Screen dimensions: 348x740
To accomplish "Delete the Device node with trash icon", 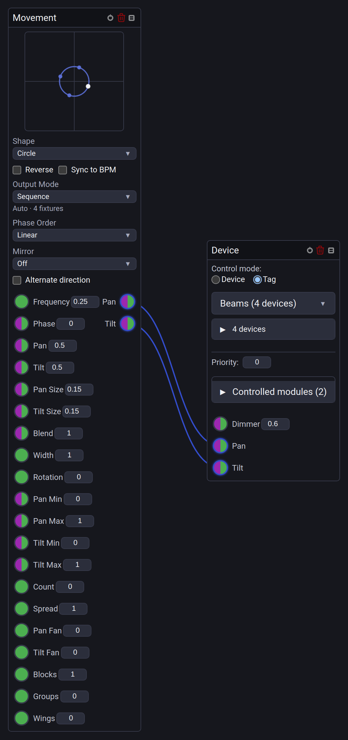I will pos(320,250).
